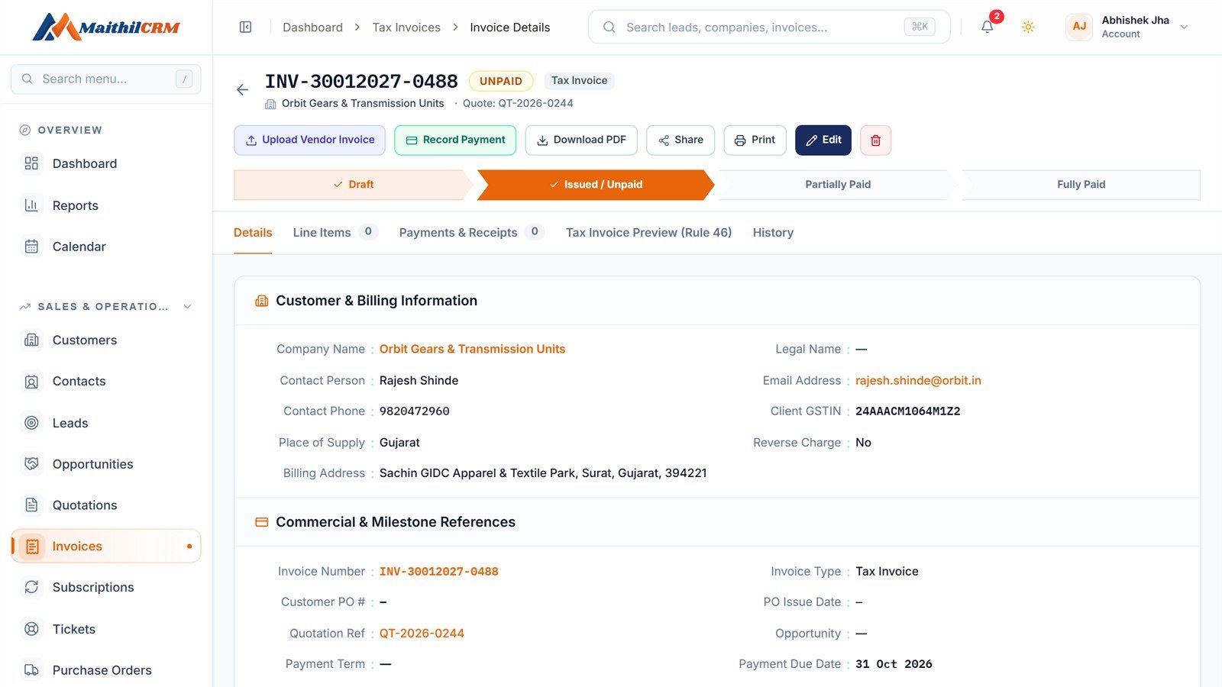Click the rajesh.shinde@orbit.in email link
The height and width of the screenshot is (687, 1222).
point(918,381)
